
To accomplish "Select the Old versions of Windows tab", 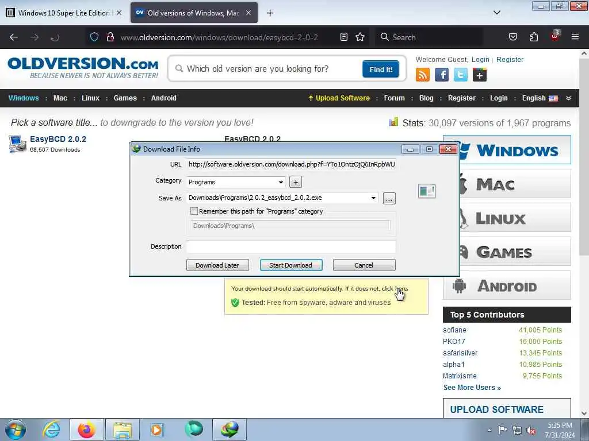I will click(x=194, y=13).
